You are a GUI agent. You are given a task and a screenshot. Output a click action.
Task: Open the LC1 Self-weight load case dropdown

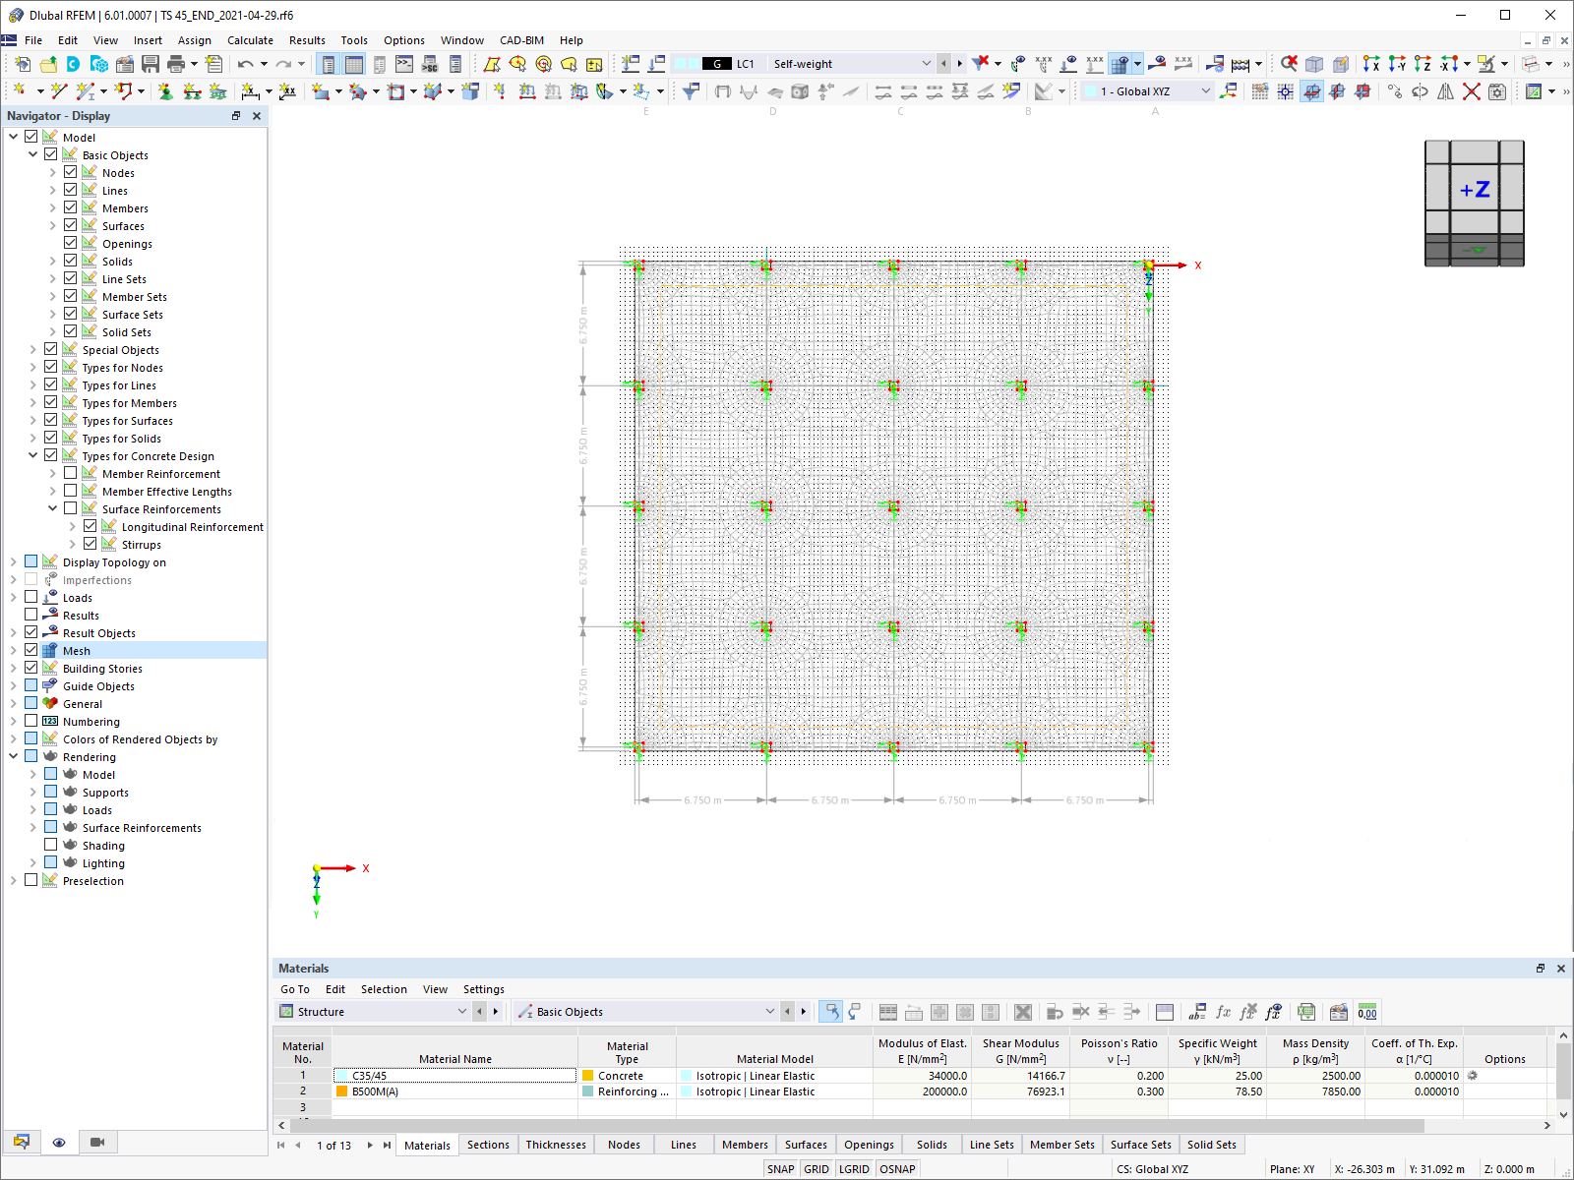pos(926,63)
